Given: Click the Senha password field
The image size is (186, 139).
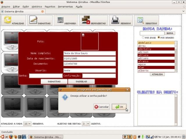Looking at the screenshot, I should click(46, 76).
